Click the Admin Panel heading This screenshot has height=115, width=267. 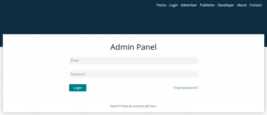pyautogui.click(x=133, y=47)
